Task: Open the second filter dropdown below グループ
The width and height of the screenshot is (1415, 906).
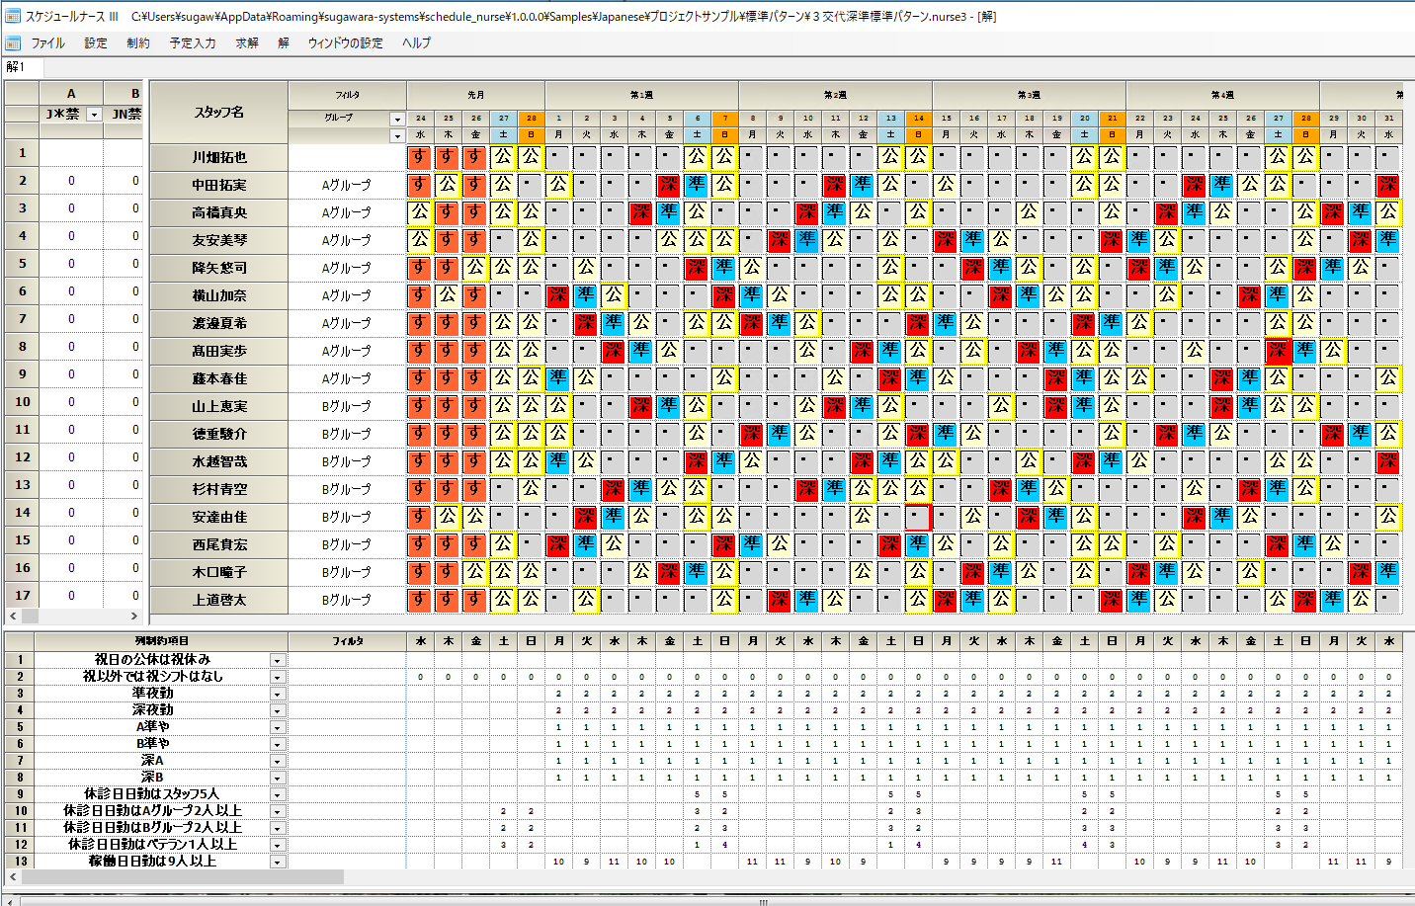Action: 397,135
